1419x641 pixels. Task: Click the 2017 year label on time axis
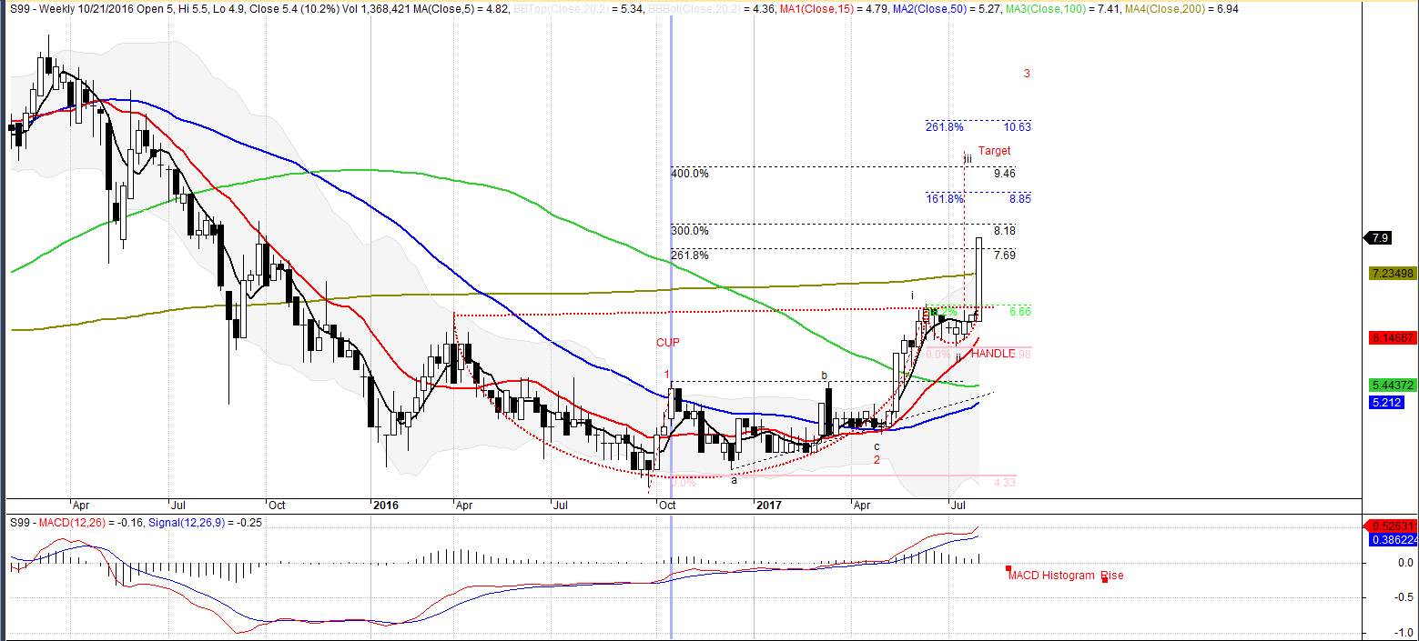769,504
